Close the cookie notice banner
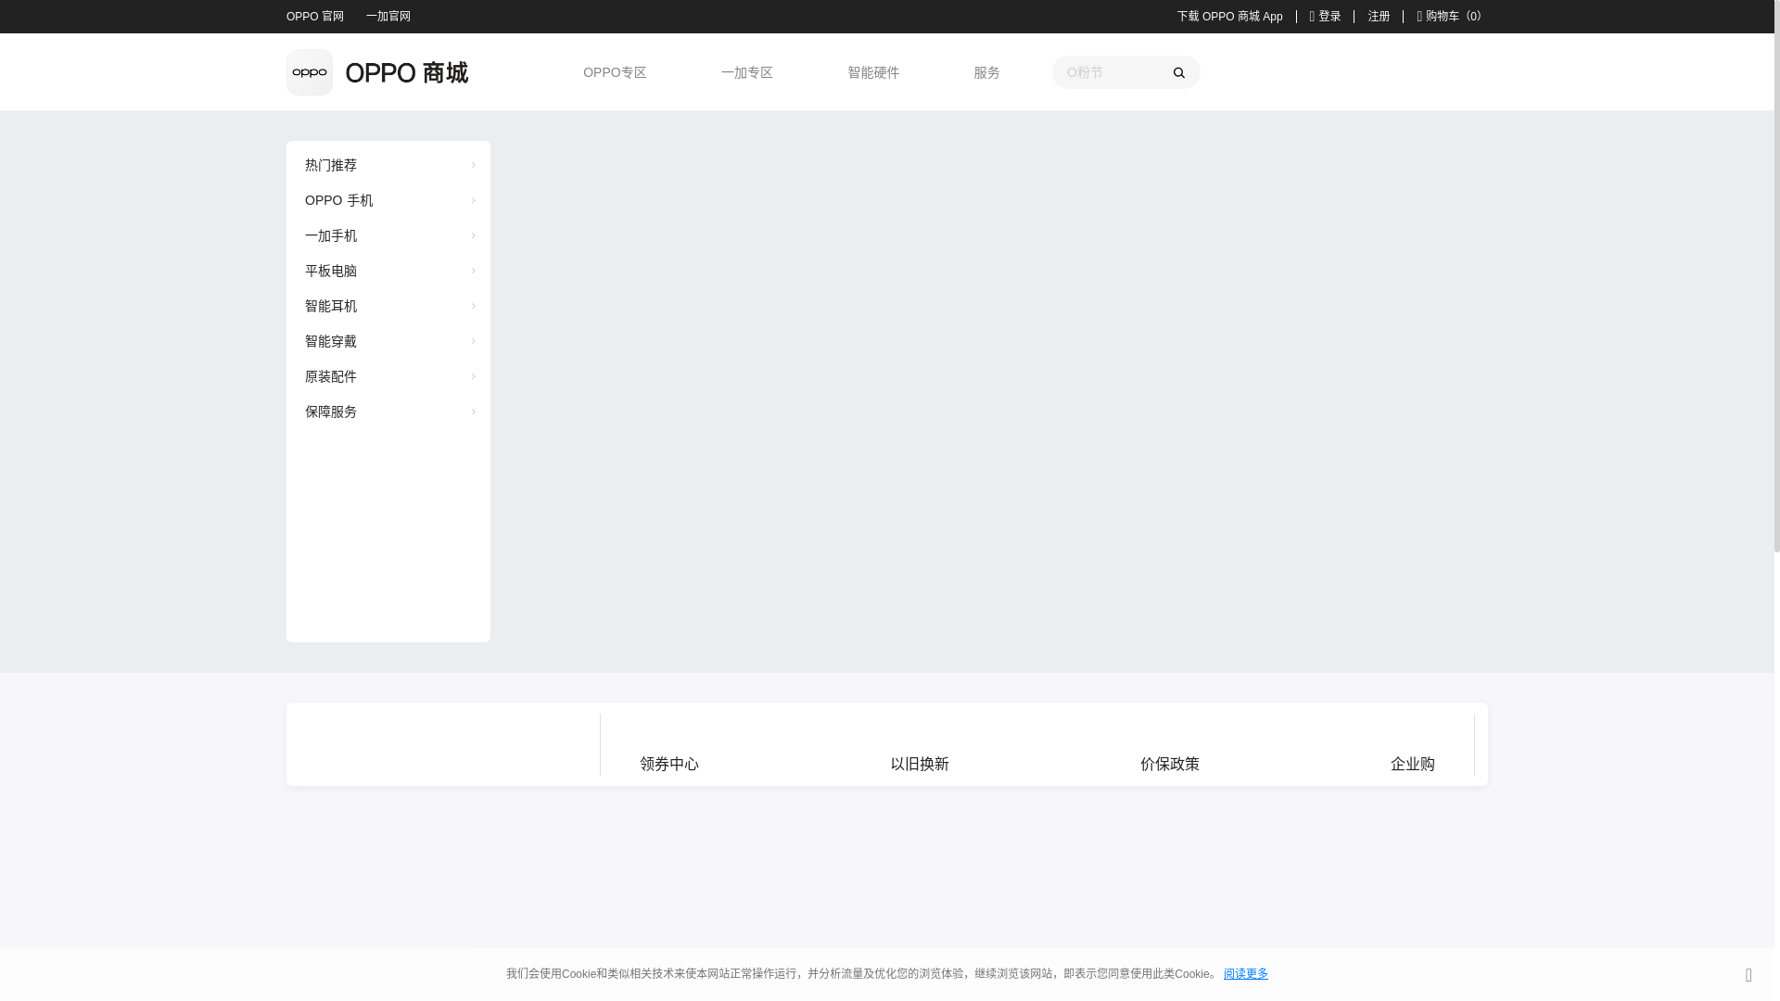The height and width of the screenshot is (1001, 1780). (1748, 975)
